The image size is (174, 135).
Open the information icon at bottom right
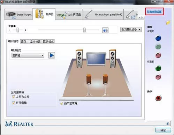coord(168,124)
